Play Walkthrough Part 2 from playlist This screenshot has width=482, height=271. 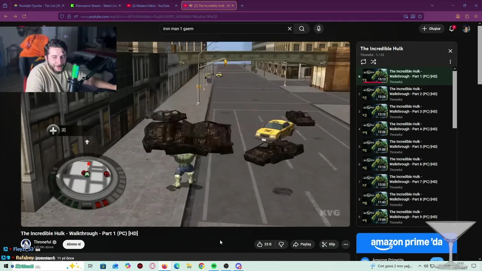pyautogui.click(x=404, y=94)
